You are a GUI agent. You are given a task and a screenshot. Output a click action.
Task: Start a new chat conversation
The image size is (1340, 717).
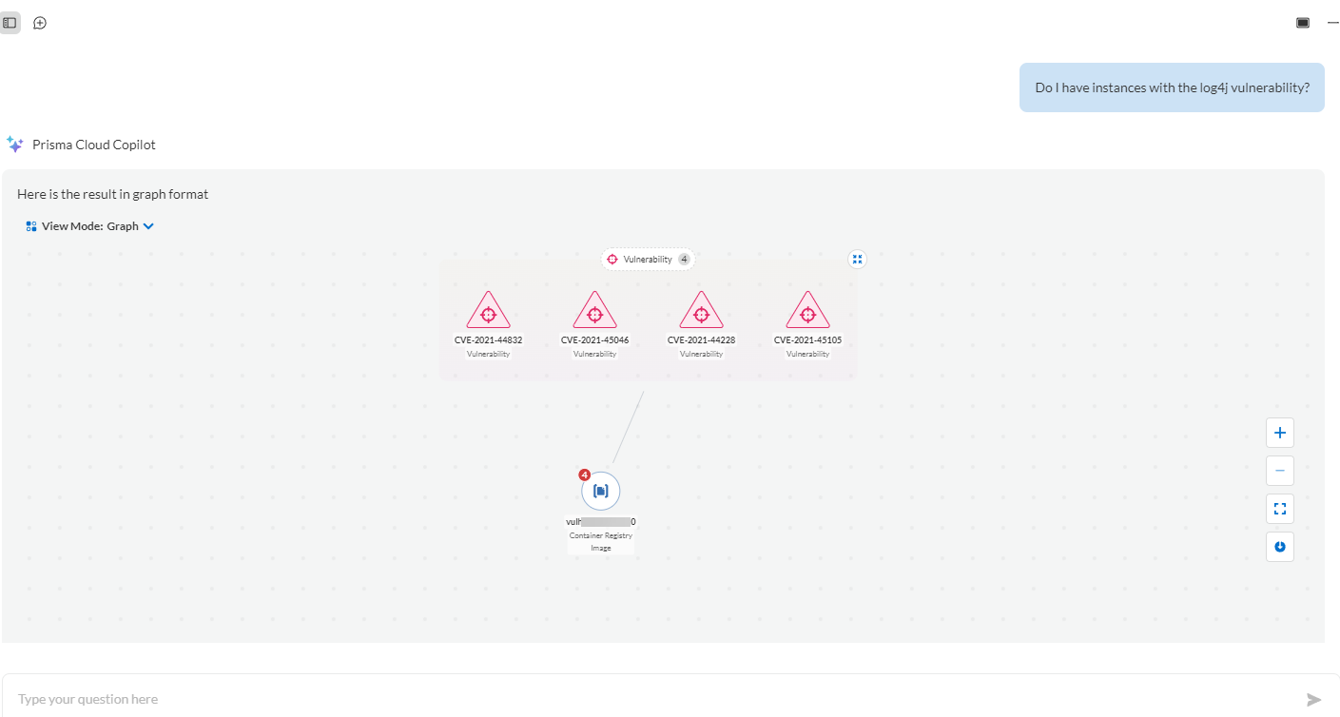(40, 23)
